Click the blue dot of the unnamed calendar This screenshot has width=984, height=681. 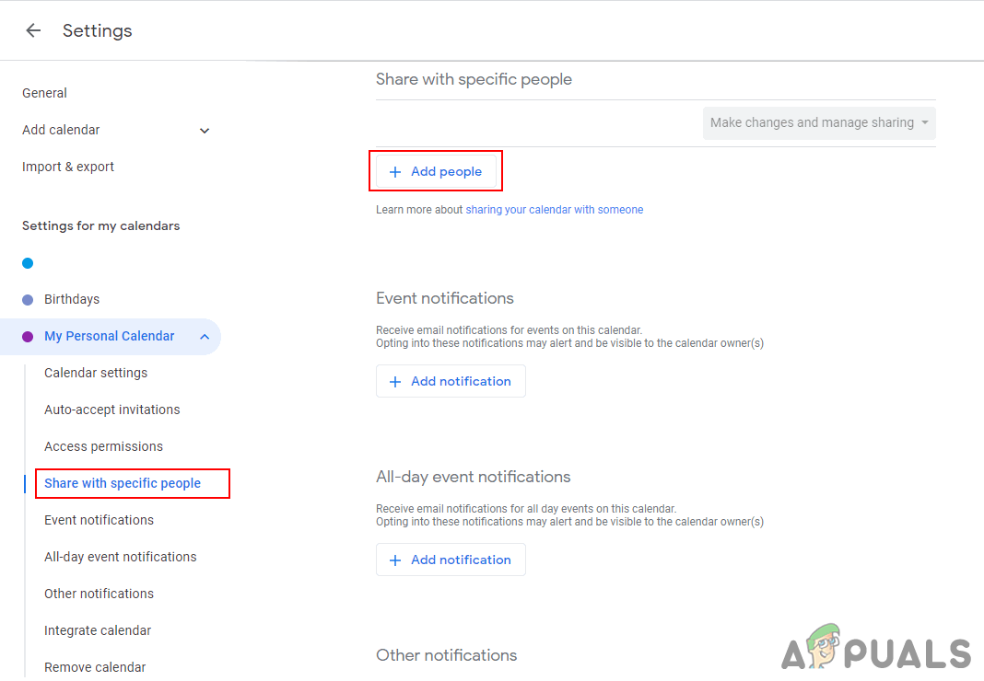coord(28,262)
